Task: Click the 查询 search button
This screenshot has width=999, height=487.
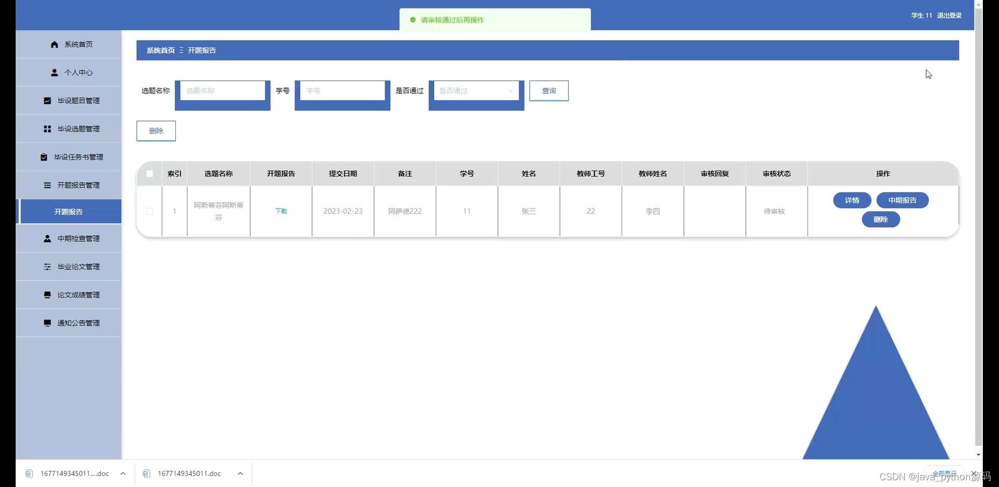Action: point(549,91)
